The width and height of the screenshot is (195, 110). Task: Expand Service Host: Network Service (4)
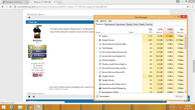tap(97, 52)
